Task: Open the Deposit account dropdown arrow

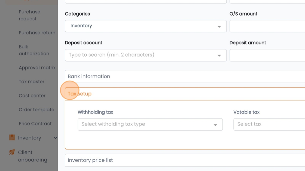Action: [219, 56]
